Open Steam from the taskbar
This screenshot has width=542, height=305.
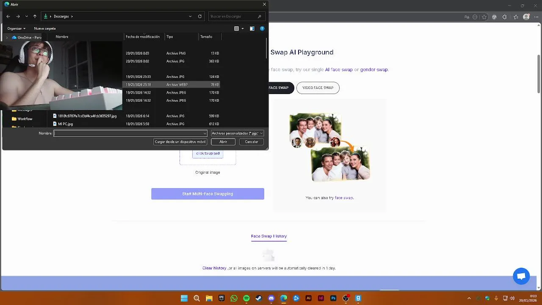[x=259, y=298]
